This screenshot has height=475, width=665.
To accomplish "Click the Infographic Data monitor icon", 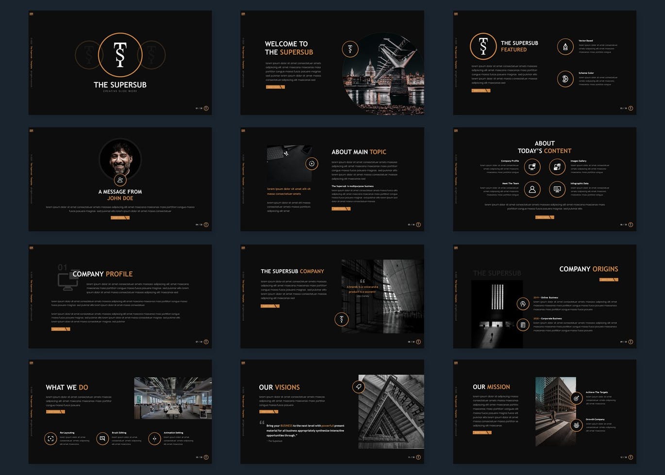I will pos(557,189).
